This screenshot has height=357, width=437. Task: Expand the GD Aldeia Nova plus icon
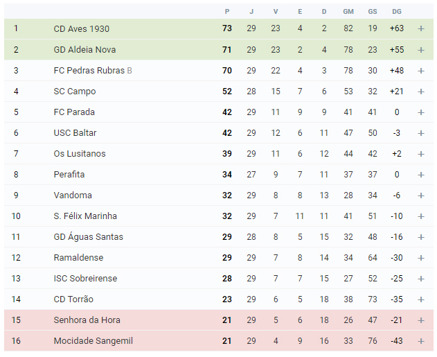click(421, 50)
